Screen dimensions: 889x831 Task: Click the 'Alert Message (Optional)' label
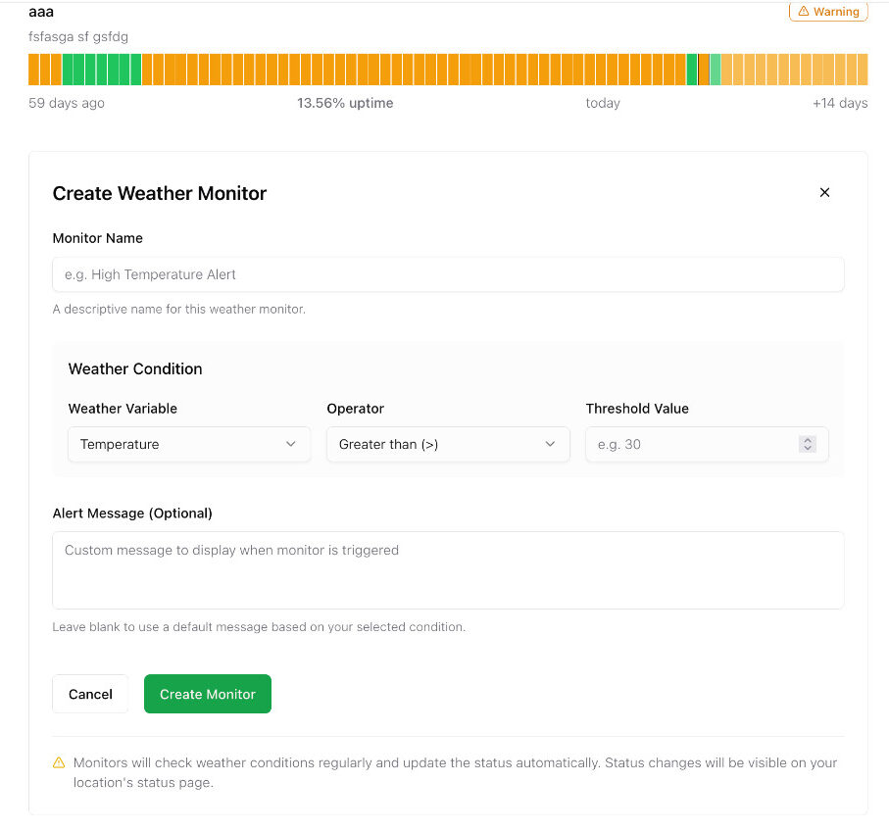click(132, 513)
